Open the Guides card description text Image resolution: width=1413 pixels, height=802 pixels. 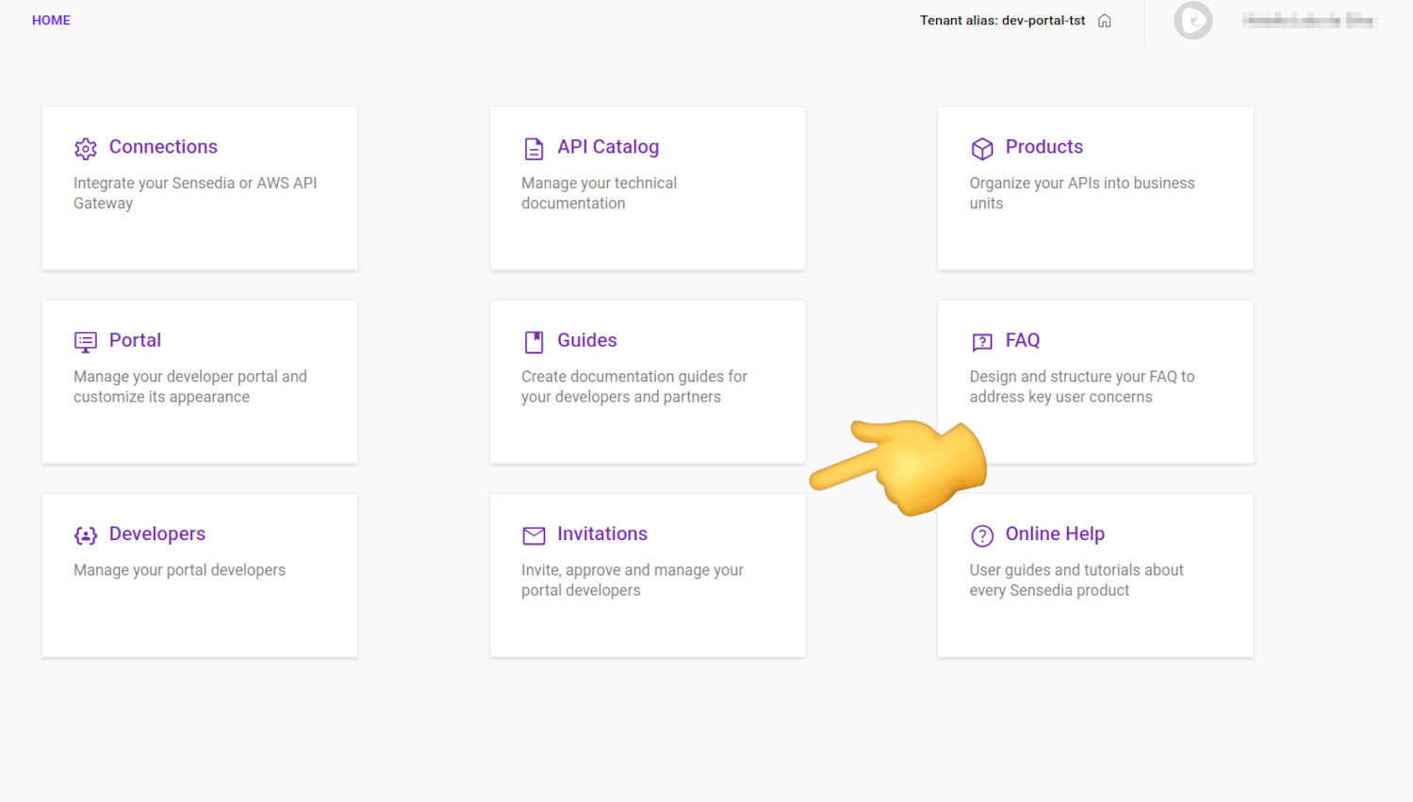coord(633,386)
